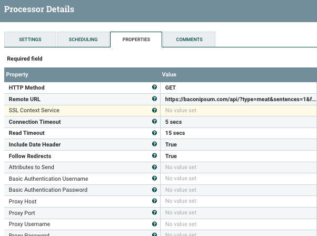Click help icon for Basic Authentication Username
This screenshot has height=236, width=317.
[154, 179]
